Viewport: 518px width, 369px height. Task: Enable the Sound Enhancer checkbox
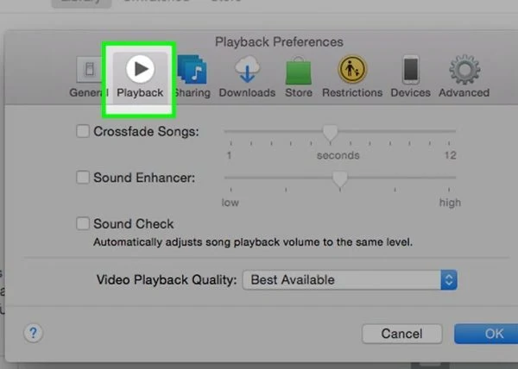(83, 178)
